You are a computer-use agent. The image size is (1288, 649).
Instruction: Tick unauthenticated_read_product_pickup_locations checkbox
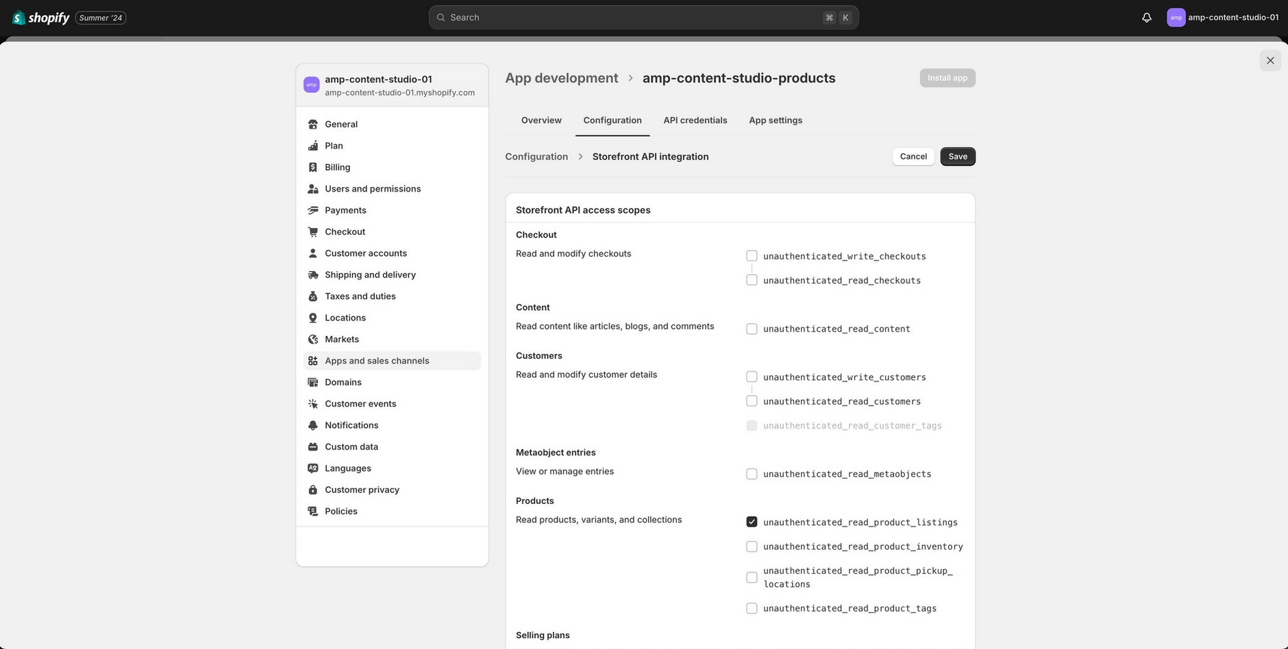point(752,577)
